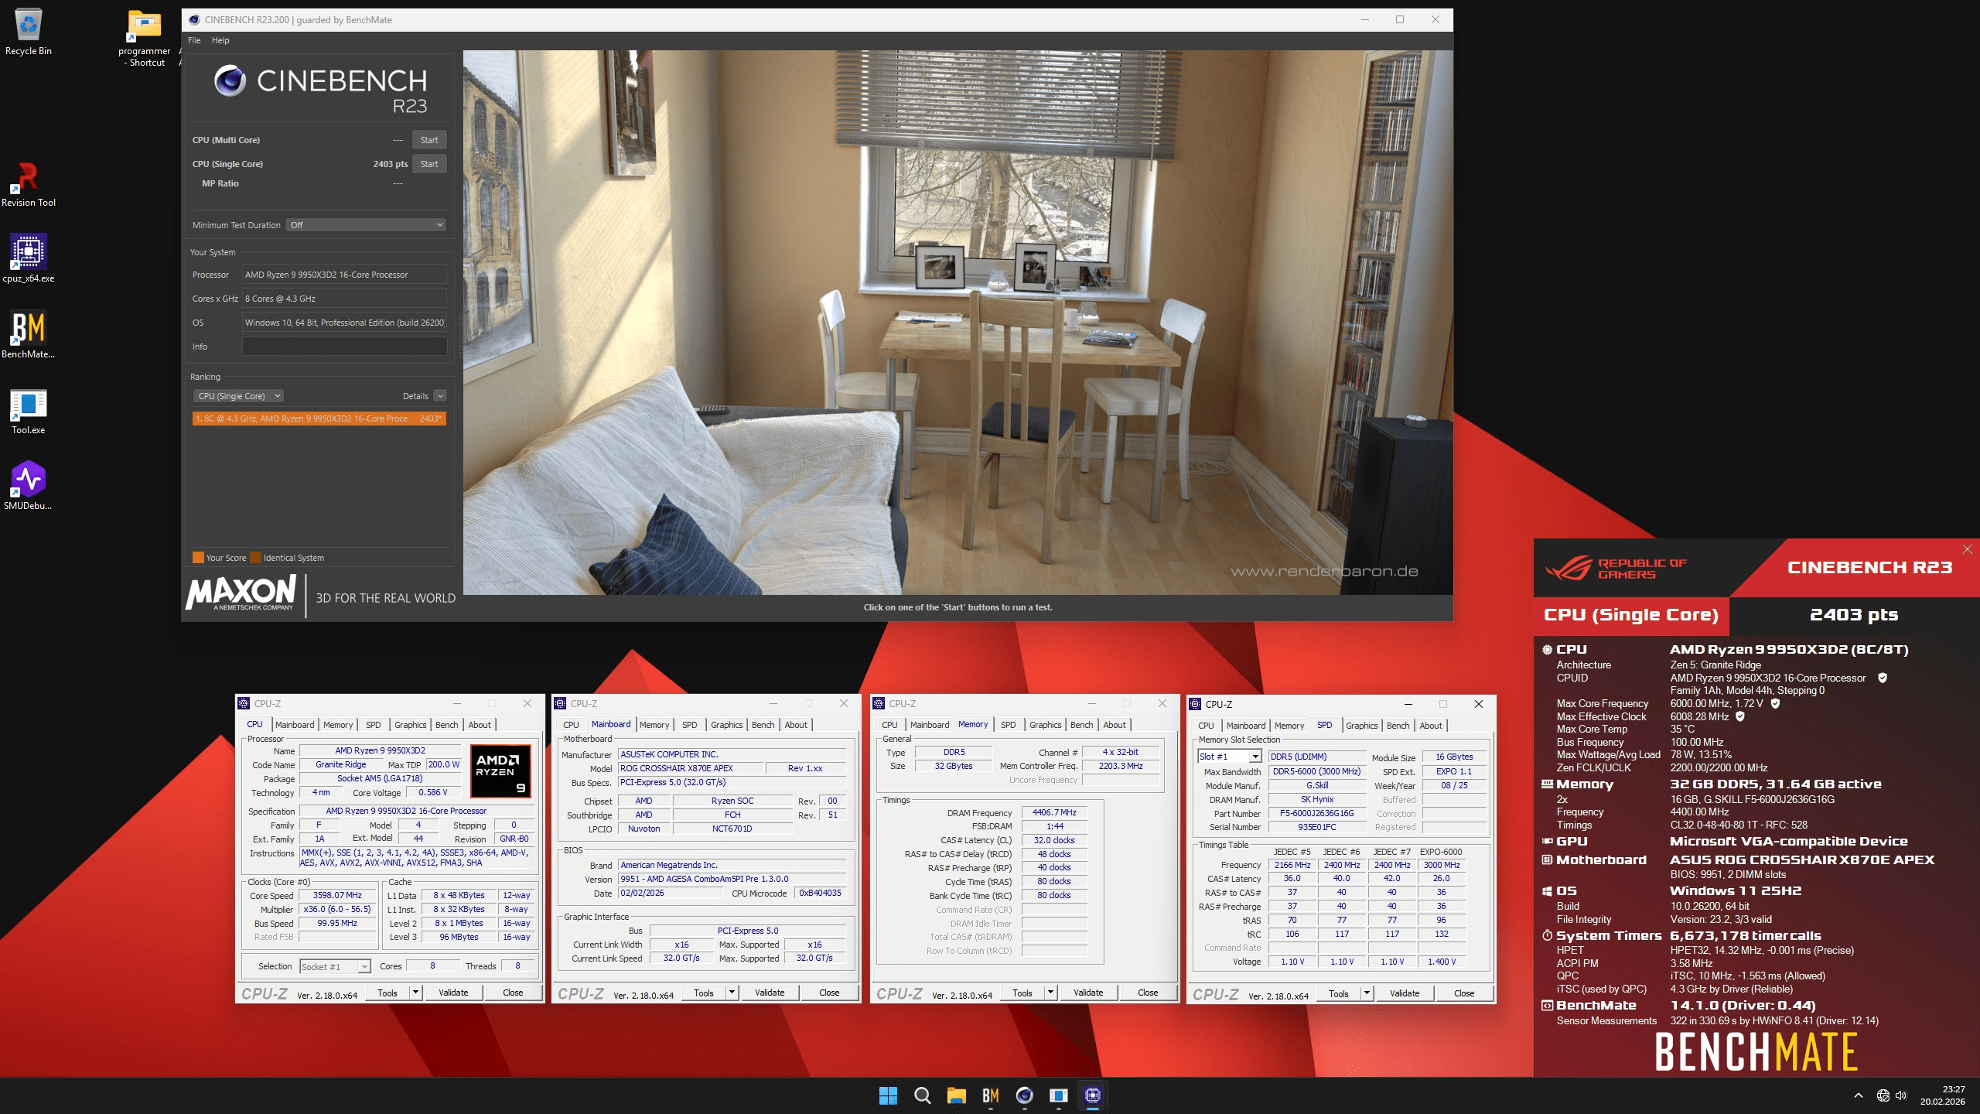The height and width of the screenshot is (1114, 1980).
Task: Switch to BenchMate in the taskbar
Action: [x=991, y=1095]
